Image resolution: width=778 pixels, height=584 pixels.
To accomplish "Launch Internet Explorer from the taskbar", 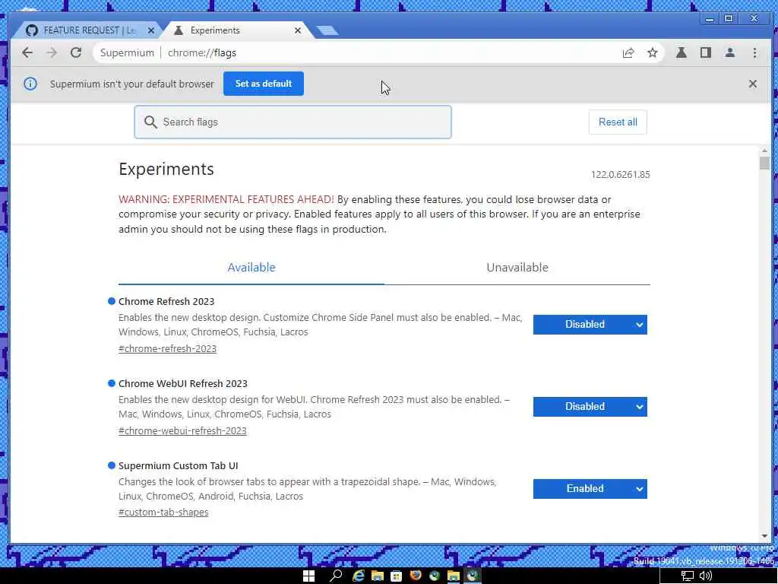I will coord(359,576).
